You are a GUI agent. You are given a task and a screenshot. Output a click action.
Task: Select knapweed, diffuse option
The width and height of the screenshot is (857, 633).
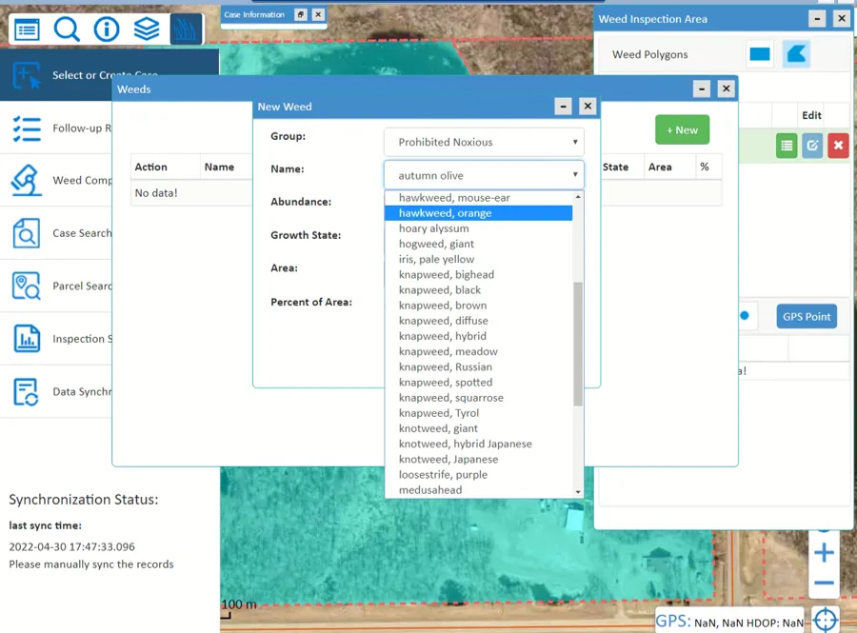pyautogui.click(x=478, y=321)
